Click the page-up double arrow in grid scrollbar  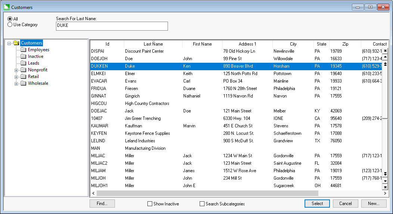tap(385, 64)
